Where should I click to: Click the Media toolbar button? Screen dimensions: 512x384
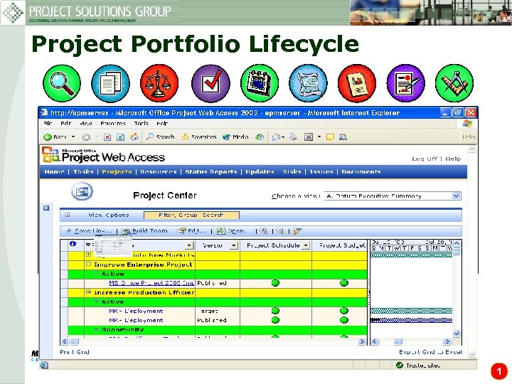[235, 137]
